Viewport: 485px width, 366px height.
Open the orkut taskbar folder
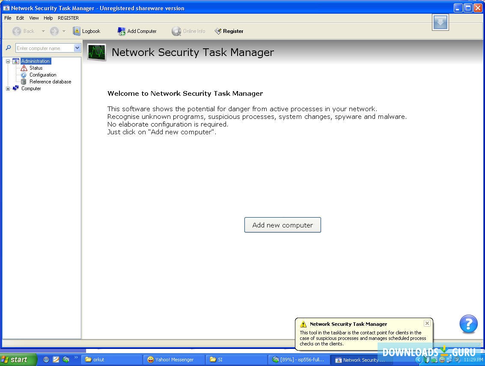(x=112, y=360)
